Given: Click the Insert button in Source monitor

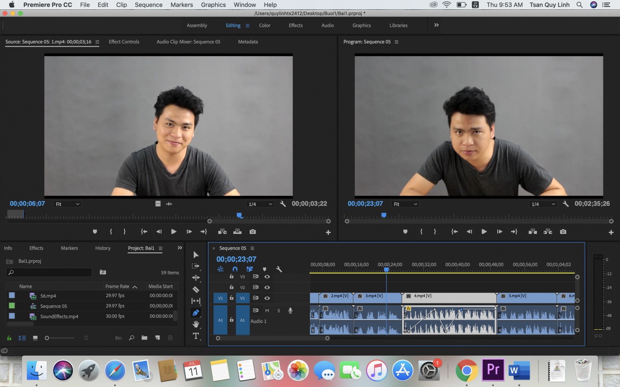Looking at the screenshot, I should (222, 232).
